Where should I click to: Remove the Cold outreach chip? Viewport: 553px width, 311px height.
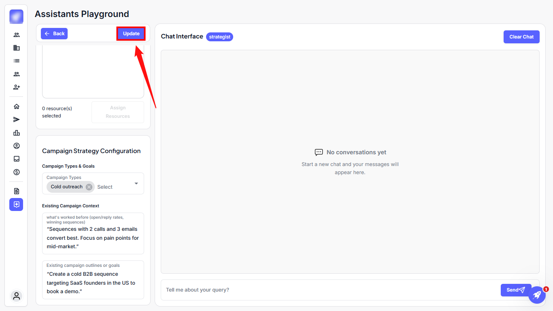point(89,187)
